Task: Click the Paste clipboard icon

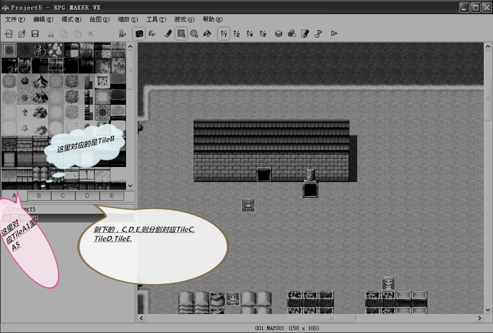Action: pyautogui.click(x=77, y=34)
